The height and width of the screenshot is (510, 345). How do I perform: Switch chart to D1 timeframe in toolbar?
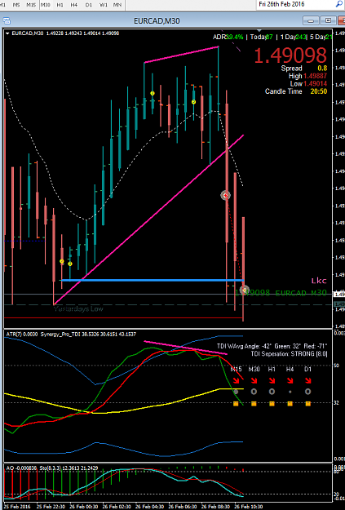click(x=88, y=5)
